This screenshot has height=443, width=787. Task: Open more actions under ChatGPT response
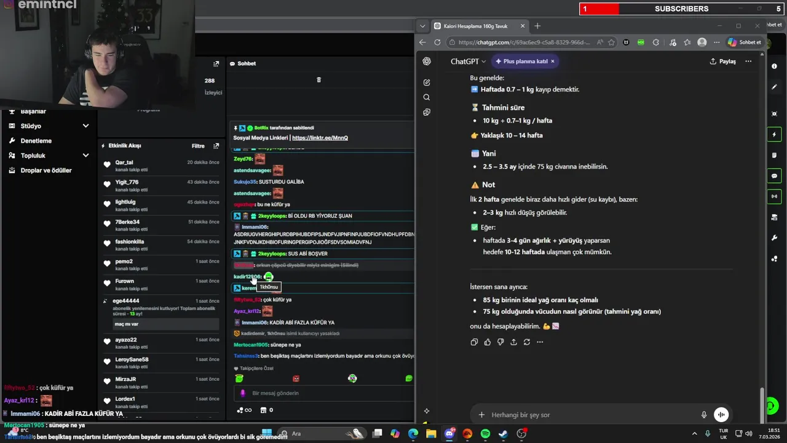point(540,342)
